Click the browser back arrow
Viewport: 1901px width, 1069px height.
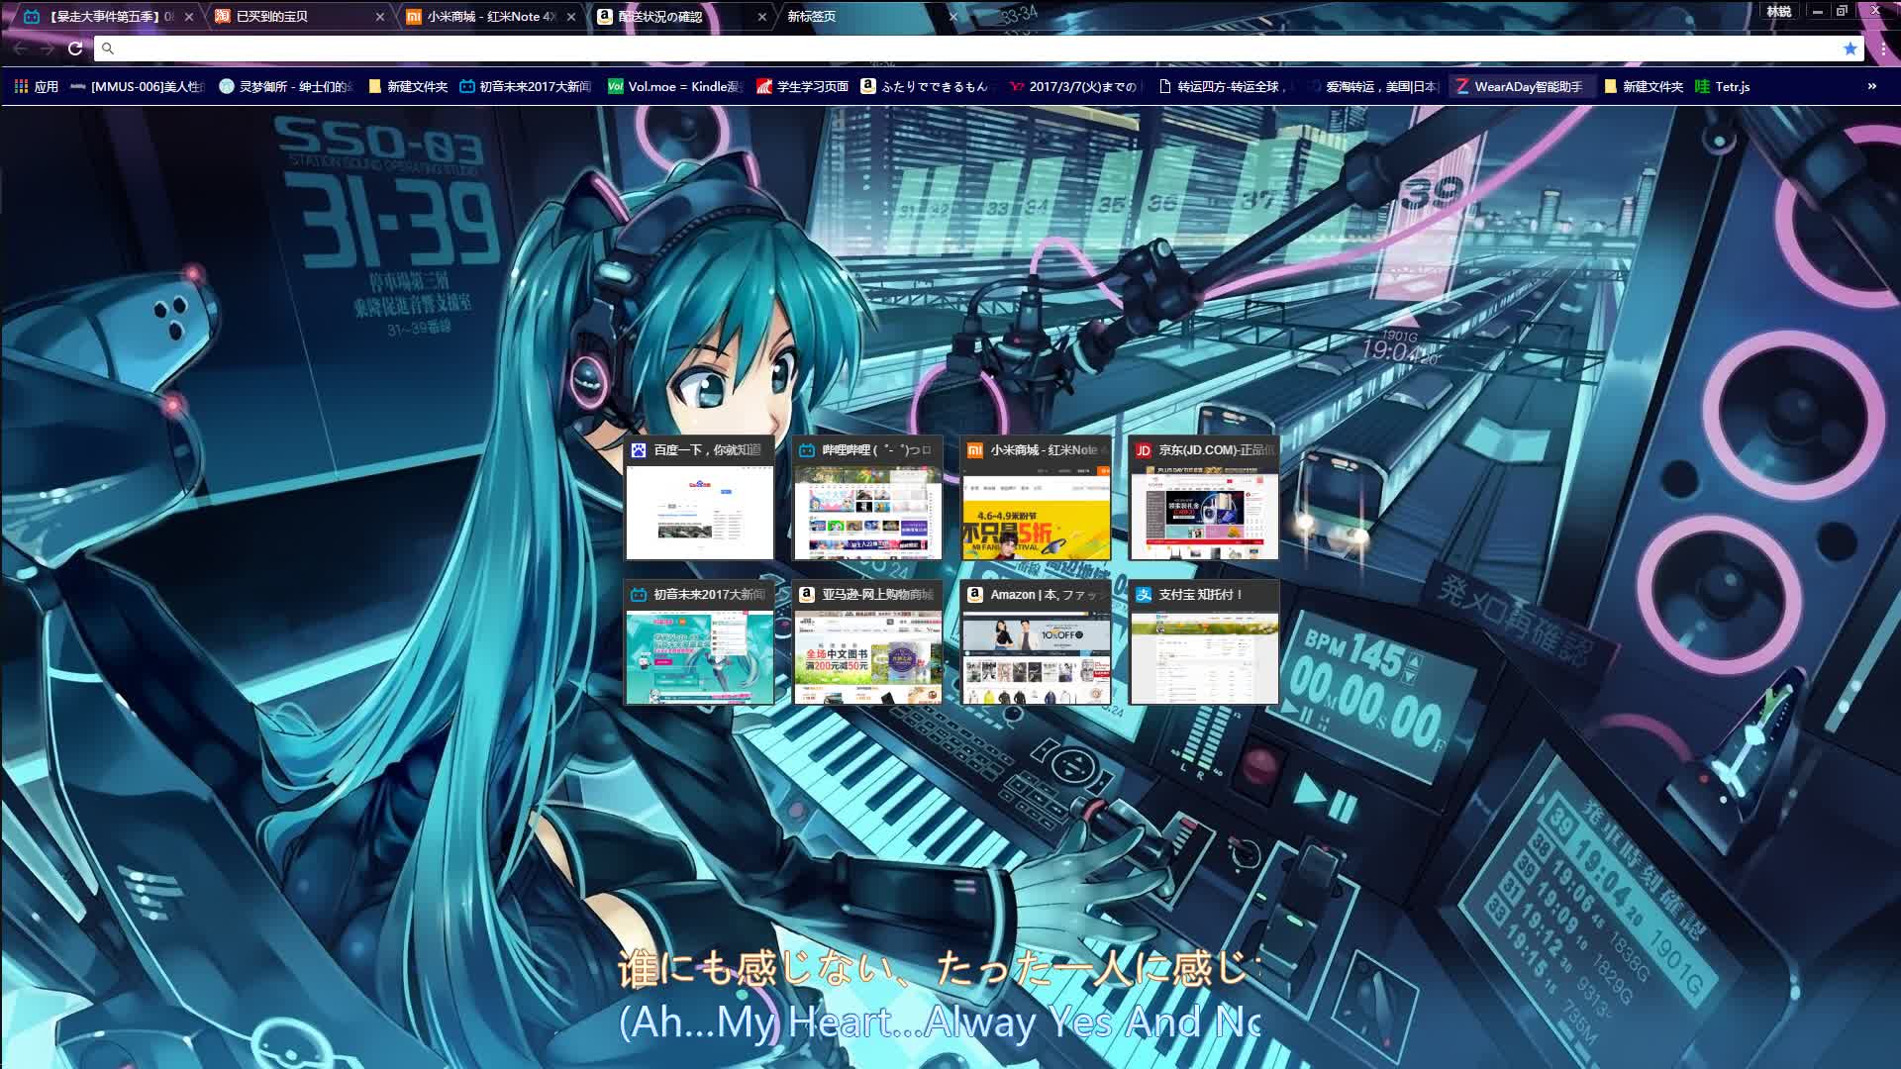(20, 48)
